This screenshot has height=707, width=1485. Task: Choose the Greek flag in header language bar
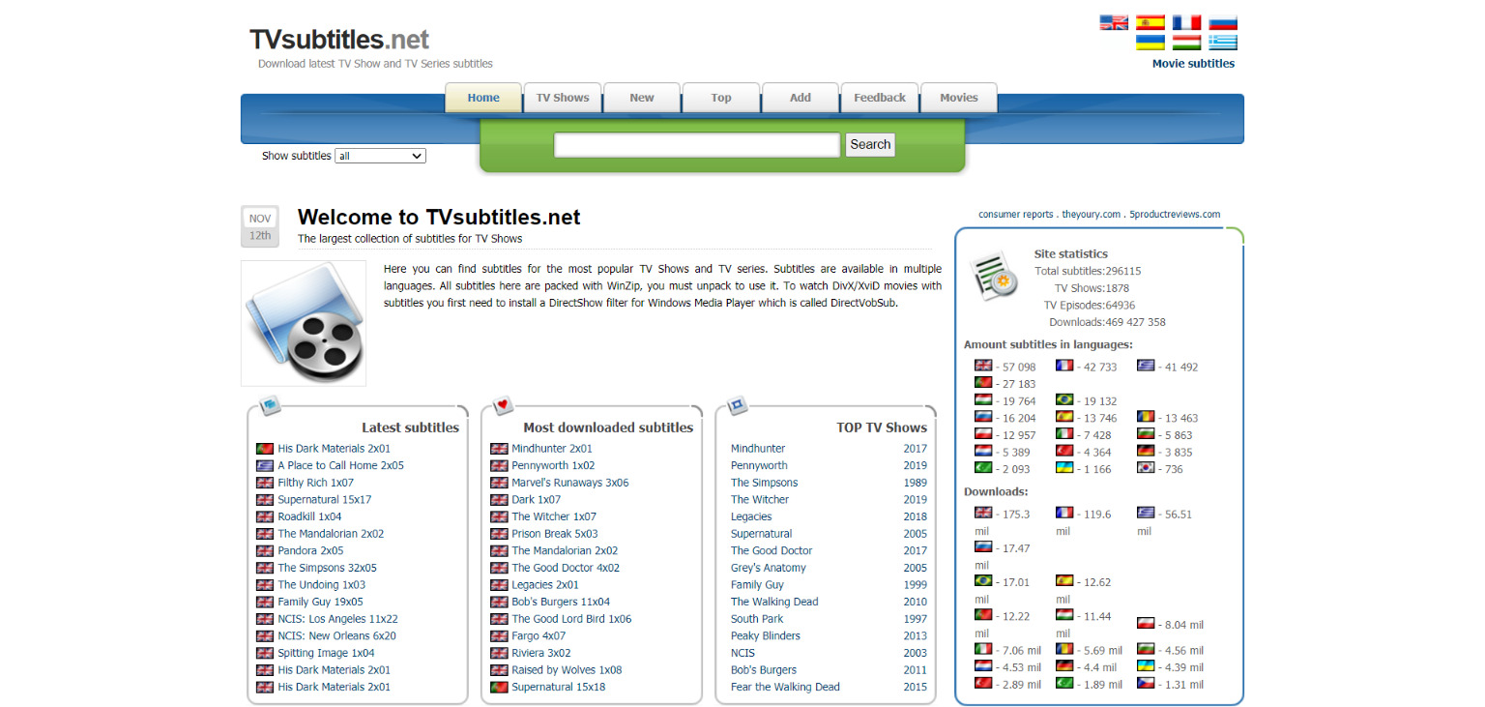pyautogui.click(x=1223, y=43)
